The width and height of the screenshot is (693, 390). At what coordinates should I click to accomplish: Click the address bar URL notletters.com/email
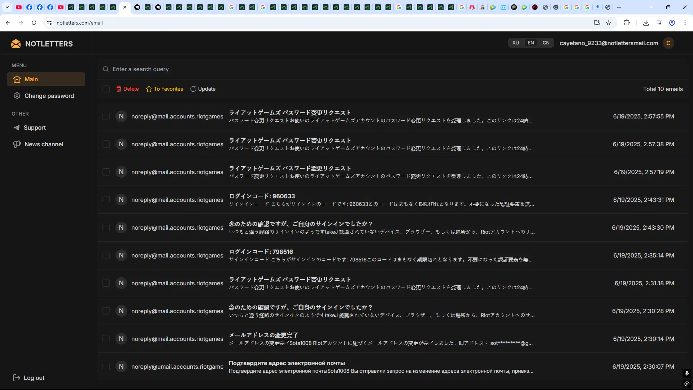click(x=80, y=23)
